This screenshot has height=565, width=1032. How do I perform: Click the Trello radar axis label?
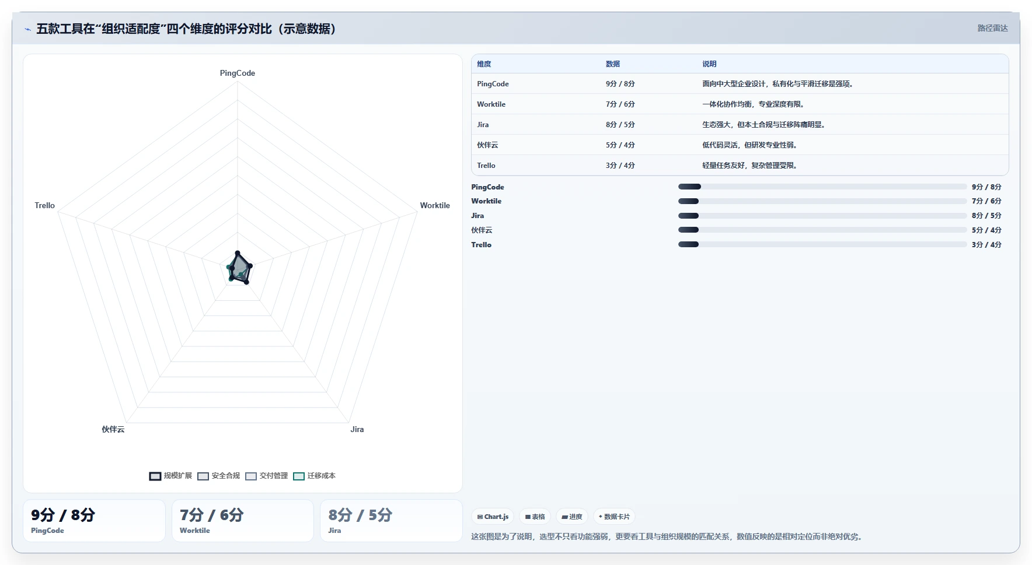(44, 206)
